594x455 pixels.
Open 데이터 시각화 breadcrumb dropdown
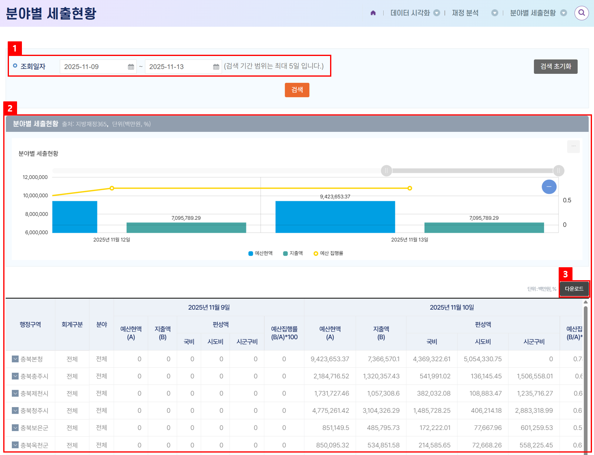436,13
